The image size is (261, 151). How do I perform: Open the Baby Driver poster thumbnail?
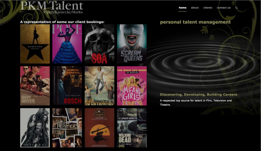(x=35, y=86)
